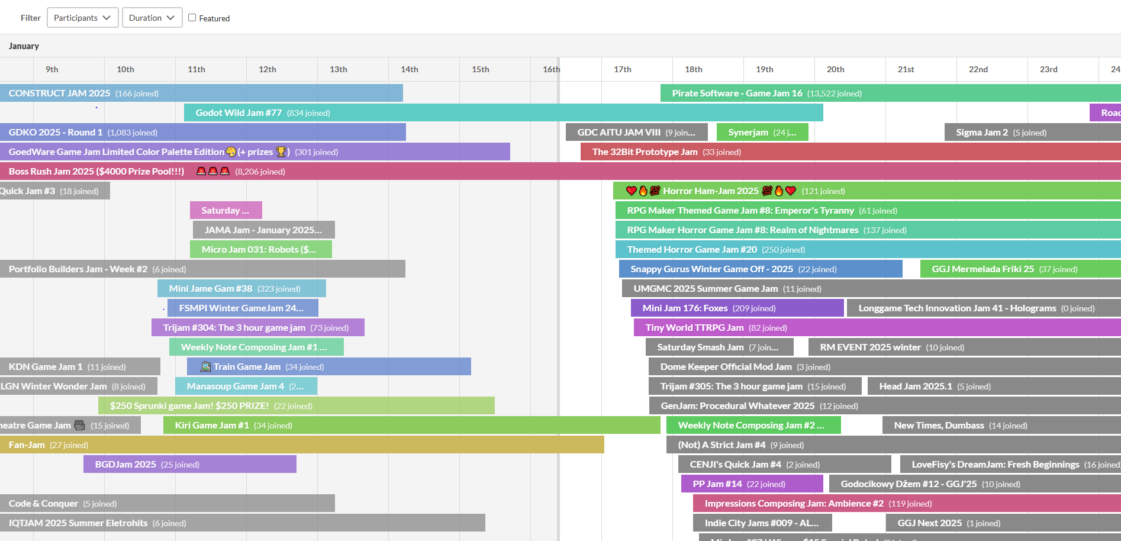Click the heart icon before Horror Ham-Jam
The height and width of the screenshot is (541, 1121).
coord(631,191)
